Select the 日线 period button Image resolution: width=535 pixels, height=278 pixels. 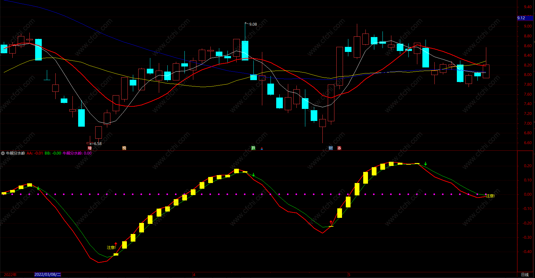525,275
